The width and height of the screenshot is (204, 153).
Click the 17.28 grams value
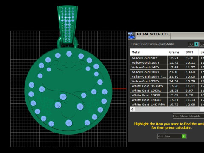[174, 86]
